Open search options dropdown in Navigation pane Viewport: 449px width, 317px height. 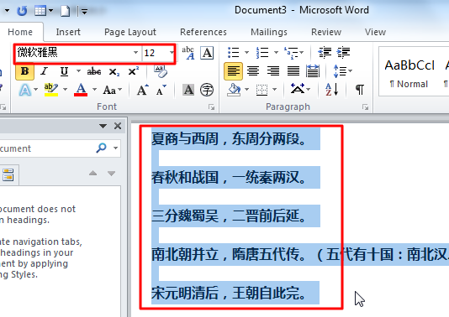(x=115, y=148)
